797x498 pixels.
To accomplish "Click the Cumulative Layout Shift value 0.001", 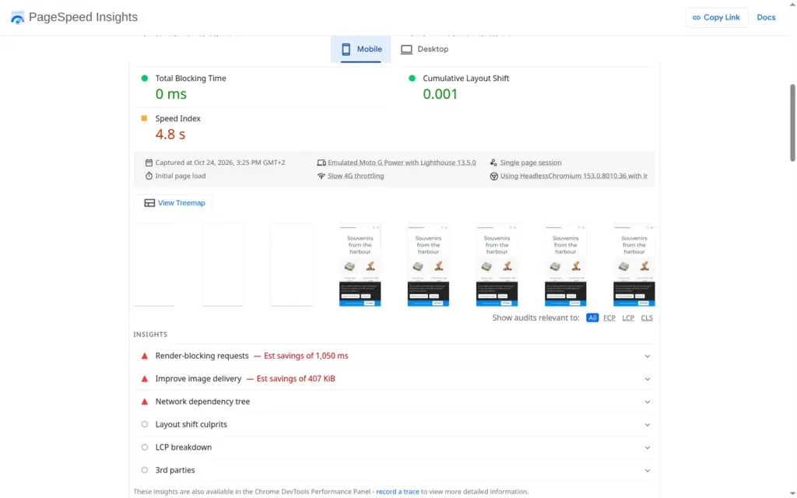I will [441, 94].
